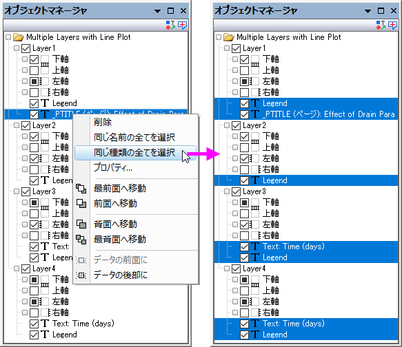This screenshot has height=347, width=402.
Task: Click the Send to Back icon (最背面へ移動)
Action: click(x=81, y=240)
